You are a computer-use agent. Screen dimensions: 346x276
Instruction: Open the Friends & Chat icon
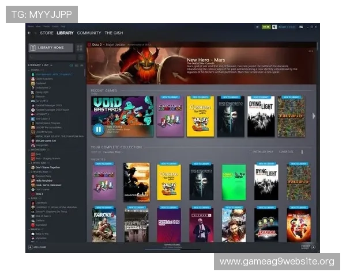tap(313, 247)
